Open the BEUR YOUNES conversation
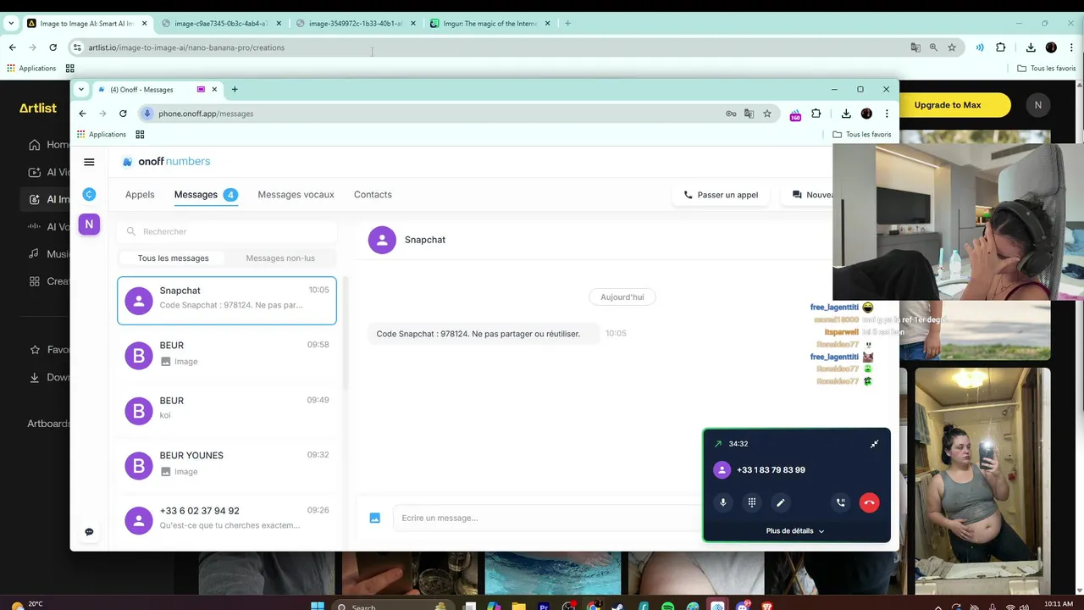Screen dimensions: 1084x610 [x=227, y=465]
